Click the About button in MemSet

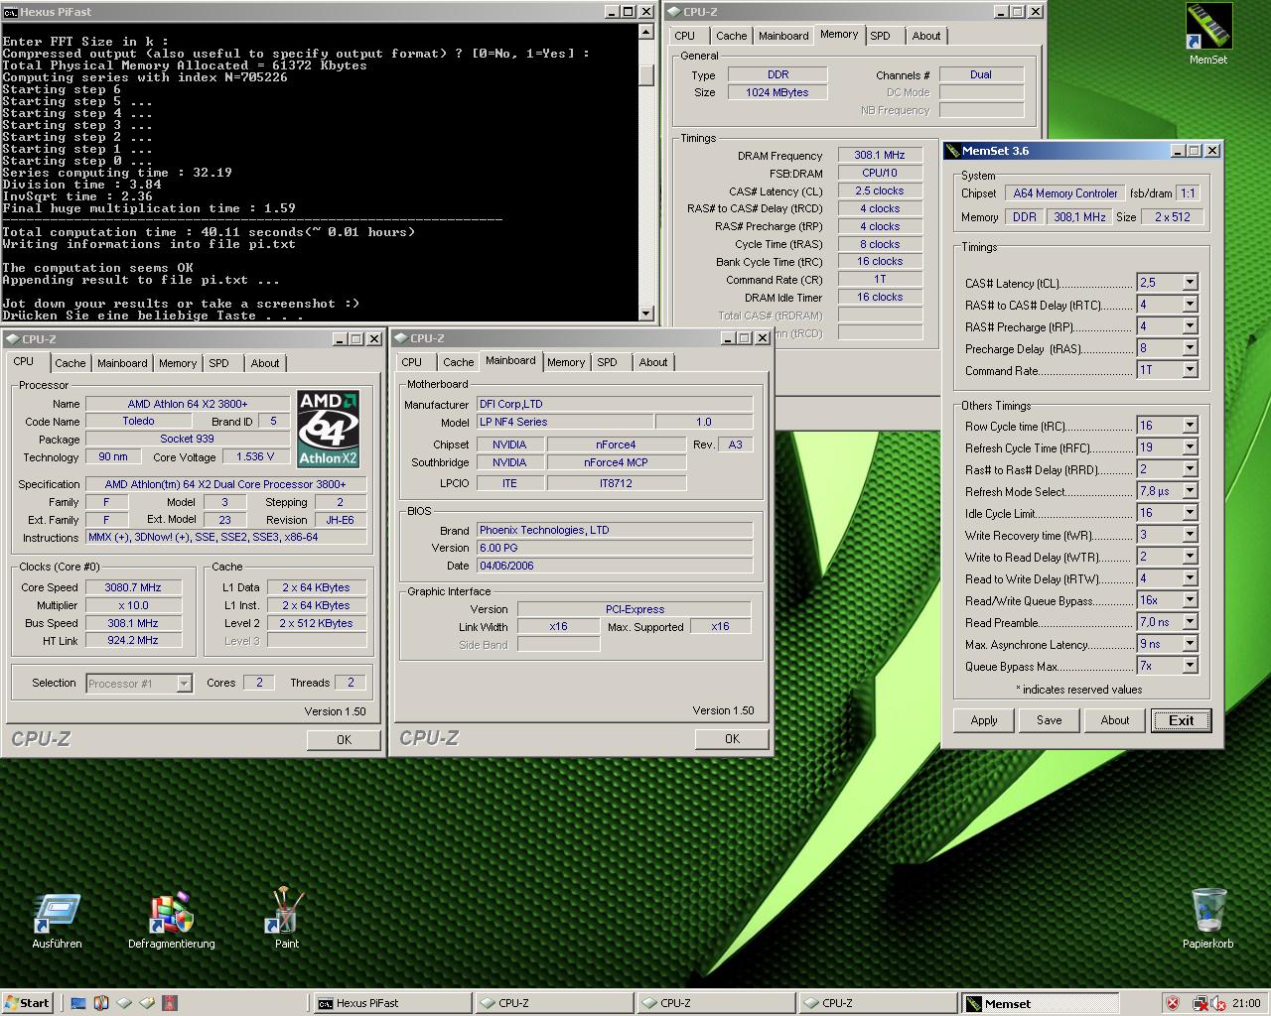pyautogui.click(x=1115, y=720)
